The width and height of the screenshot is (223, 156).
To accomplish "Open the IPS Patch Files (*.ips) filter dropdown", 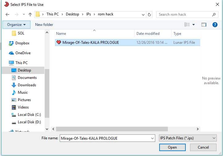I will point(188,138).
